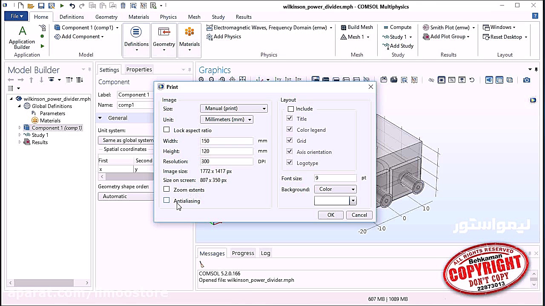This screenshot has height=306, width=545.
Task: Open the Unit dropdown showing Millimeters (mm)
Action: click(x=227, y=119)
